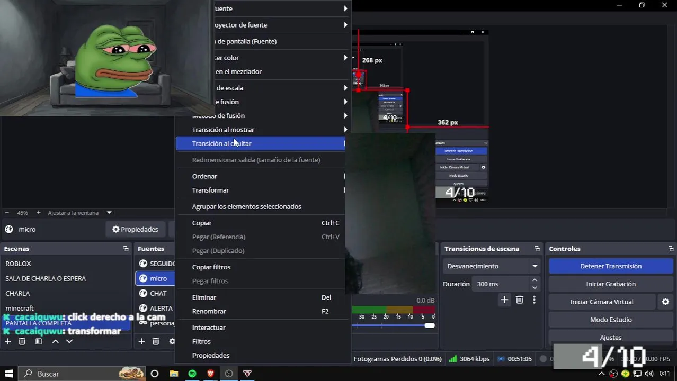
Task: Move scene up with arrow icon
Action: tap(55, 342)
